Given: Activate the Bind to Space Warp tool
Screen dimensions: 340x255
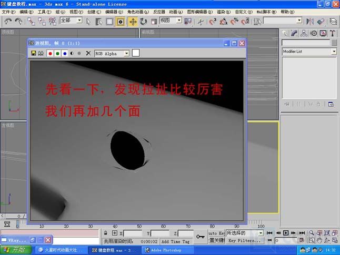Looking at the screenshot, I should click(52, 22).
